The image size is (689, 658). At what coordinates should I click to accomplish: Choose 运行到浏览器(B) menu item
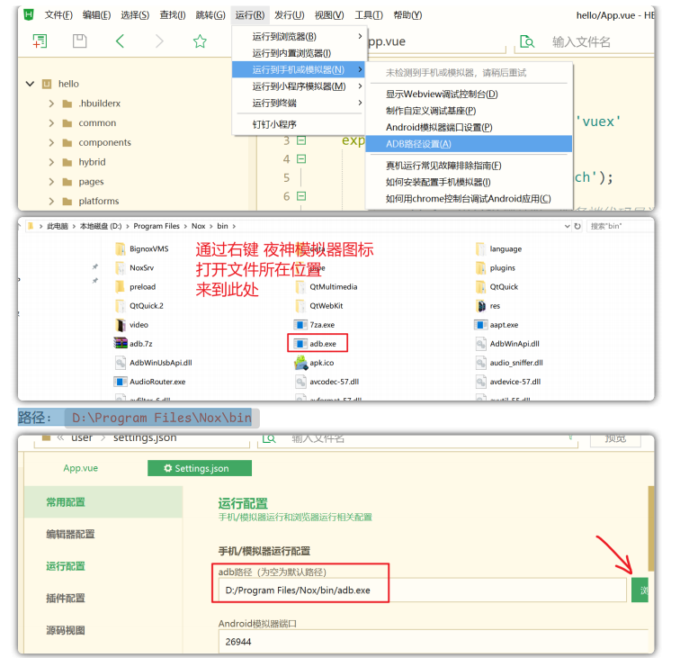coord(299,36)
